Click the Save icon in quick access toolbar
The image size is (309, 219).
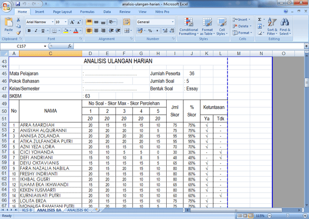click(x=18, y=4)
